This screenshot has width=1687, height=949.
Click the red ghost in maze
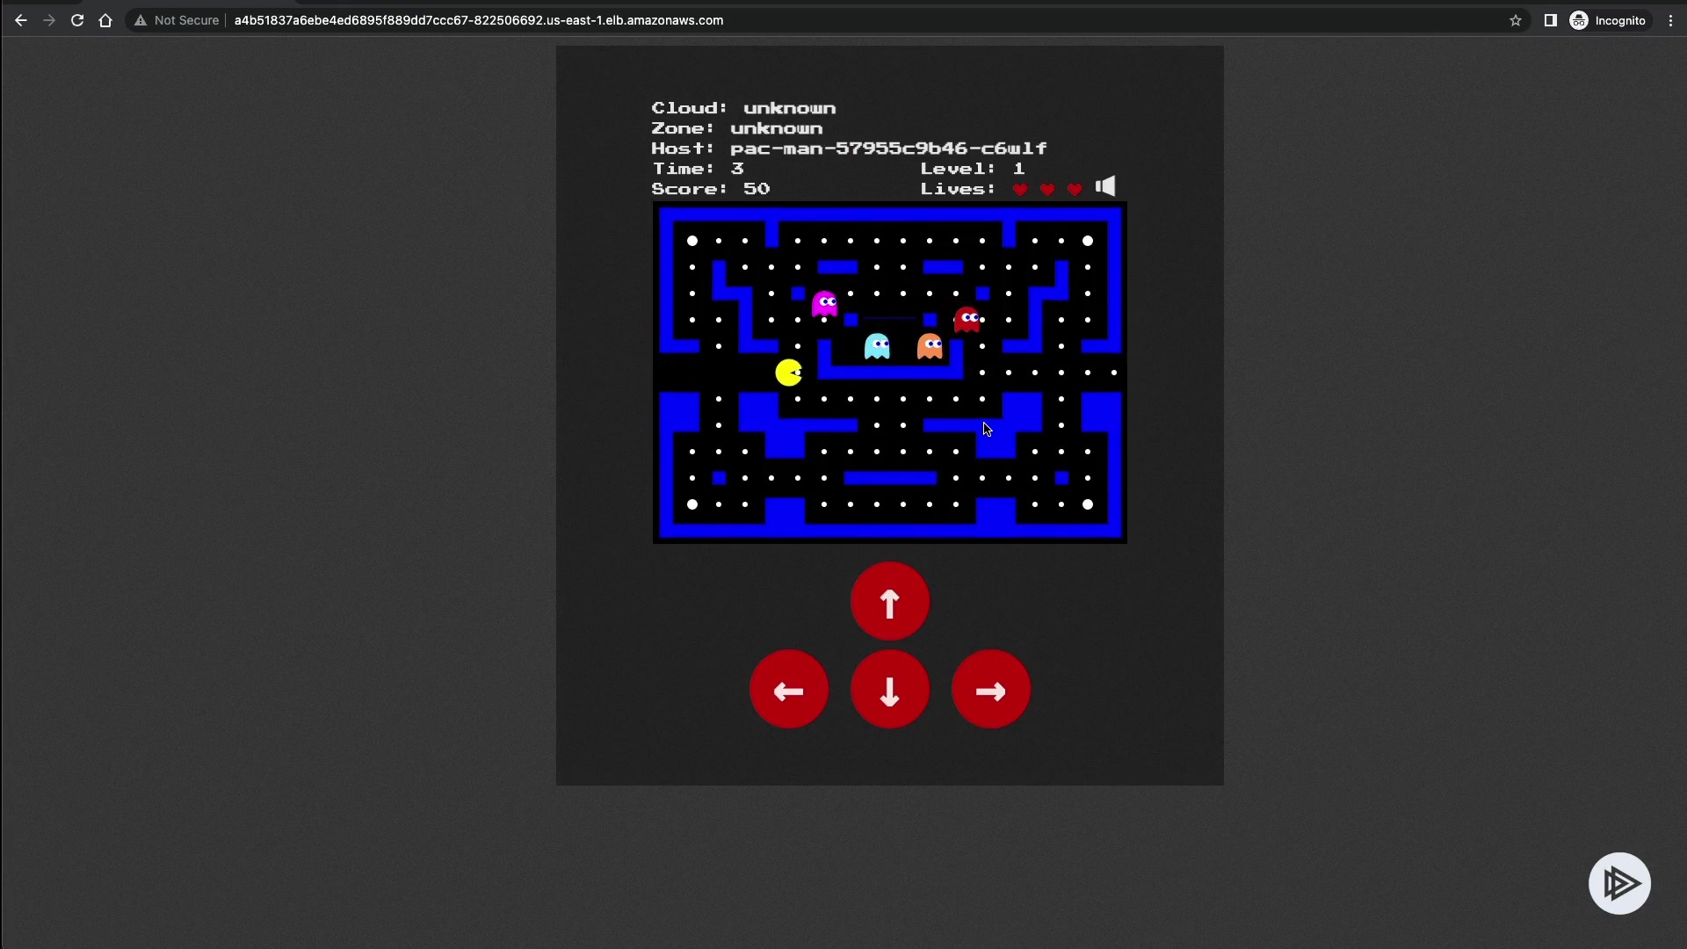[x=967, y=319]
